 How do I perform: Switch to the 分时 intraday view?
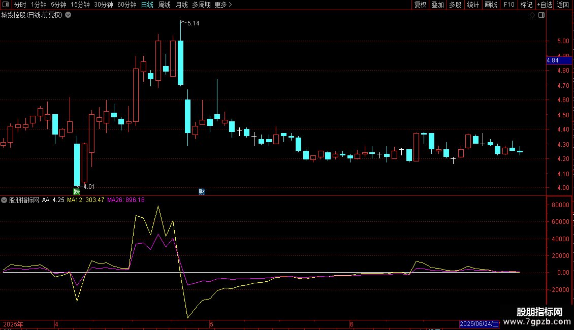coord(20,5)
